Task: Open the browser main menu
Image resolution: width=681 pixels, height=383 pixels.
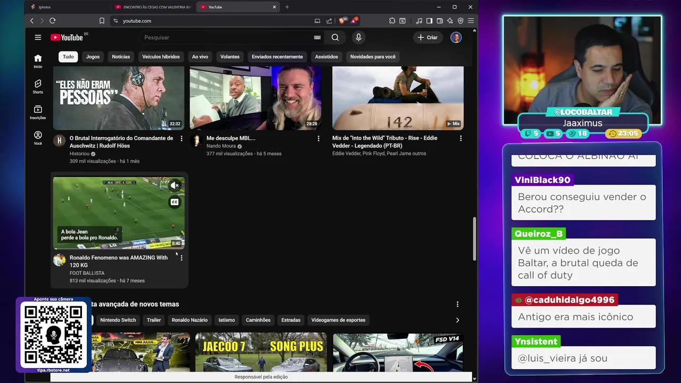Action: [x=471, y=21]
